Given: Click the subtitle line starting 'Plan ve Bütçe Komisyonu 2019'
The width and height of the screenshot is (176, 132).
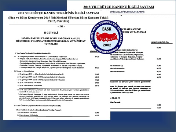Looking at the screenshot, I should click(x=58, y=18).
